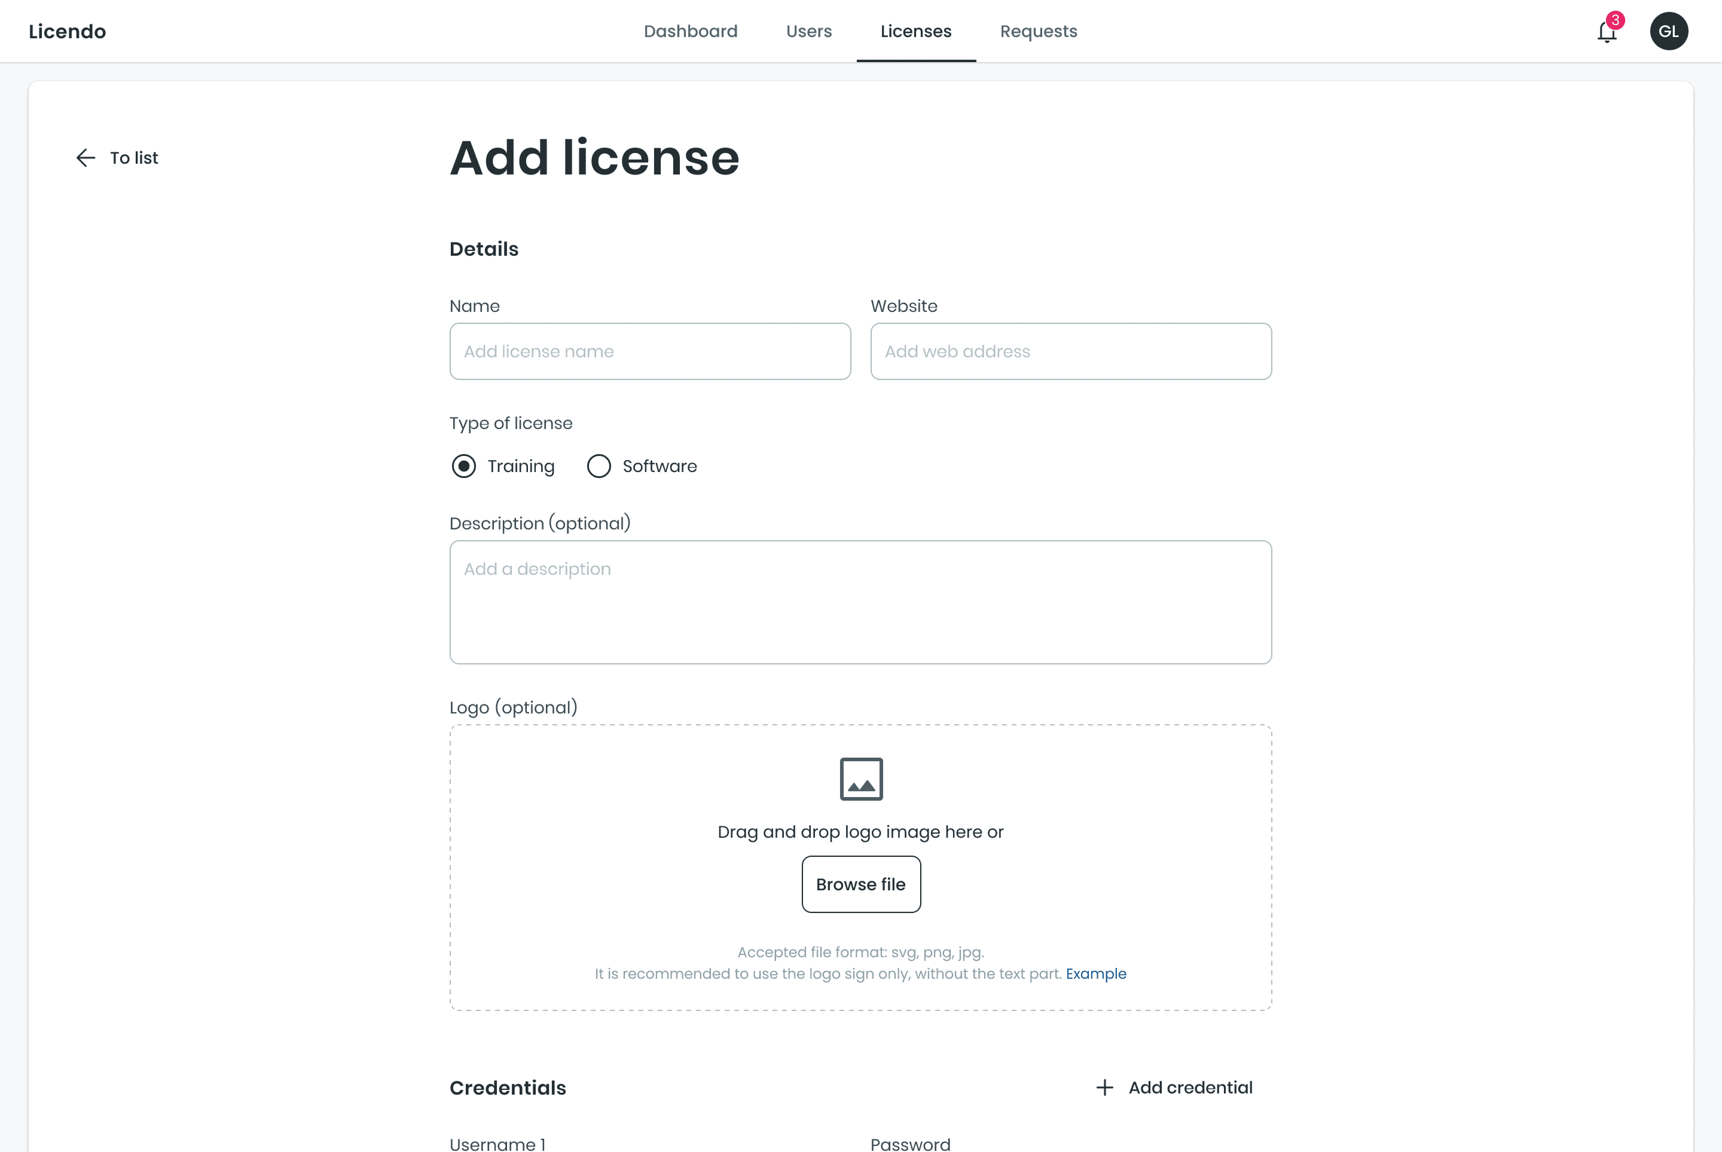Screen dimensions: 1722x1152
Task: Go to the Requests tab
Action: tap(1038, 32)
